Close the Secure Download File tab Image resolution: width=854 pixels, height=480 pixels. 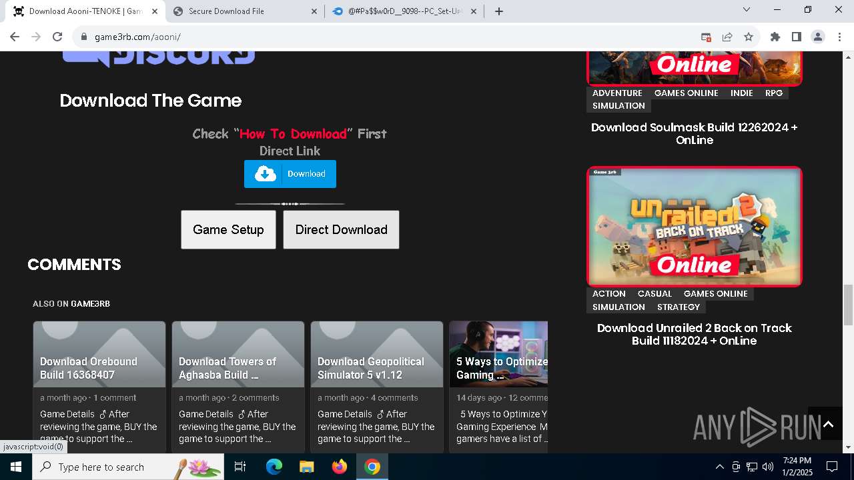pyautogui.click(x=314, y=11)
